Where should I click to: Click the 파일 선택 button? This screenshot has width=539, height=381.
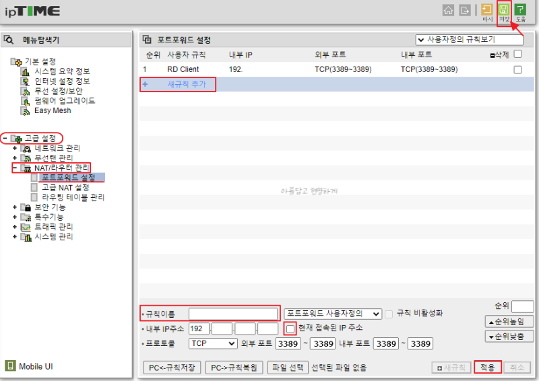(288, 368)
